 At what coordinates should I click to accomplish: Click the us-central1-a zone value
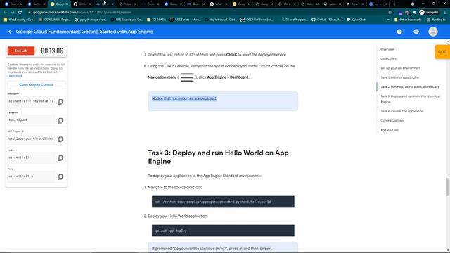tap(20, 176)
